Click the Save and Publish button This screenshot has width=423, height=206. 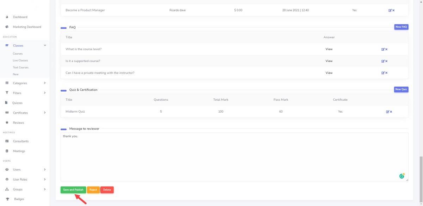pyautogui.click(x=73, y=190)
